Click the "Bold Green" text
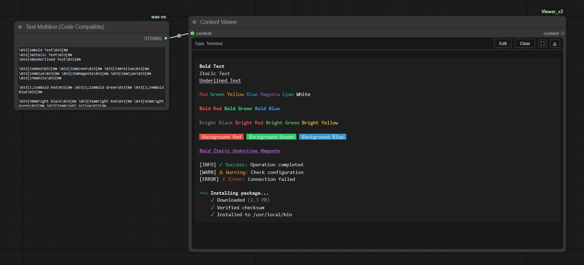 coord(238,108)
